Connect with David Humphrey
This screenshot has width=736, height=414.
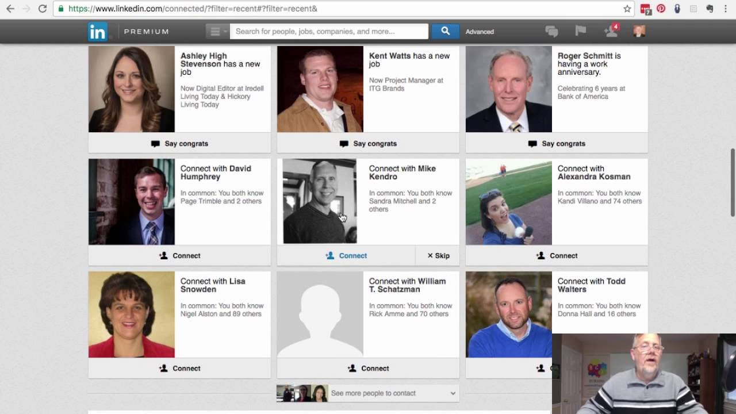coord(179,256)
